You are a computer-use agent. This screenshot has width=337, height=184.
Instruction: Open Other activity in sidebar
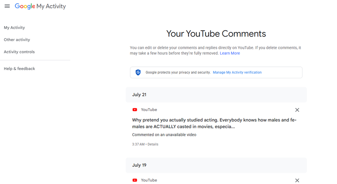click(x=17, y=40)
